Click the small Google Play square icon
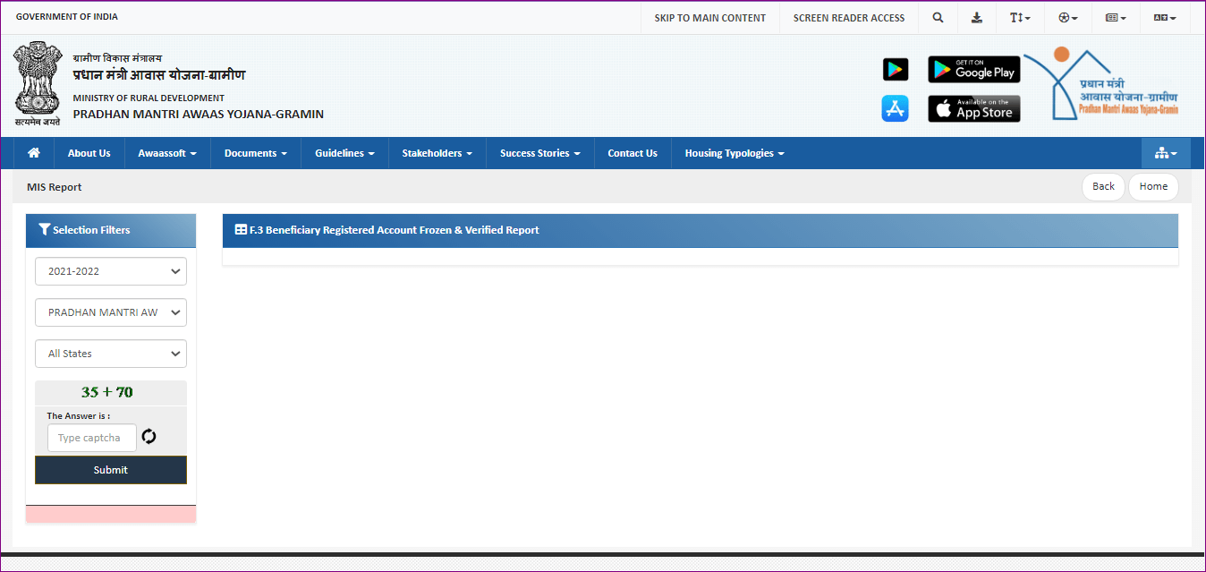 tap(896, 69)
